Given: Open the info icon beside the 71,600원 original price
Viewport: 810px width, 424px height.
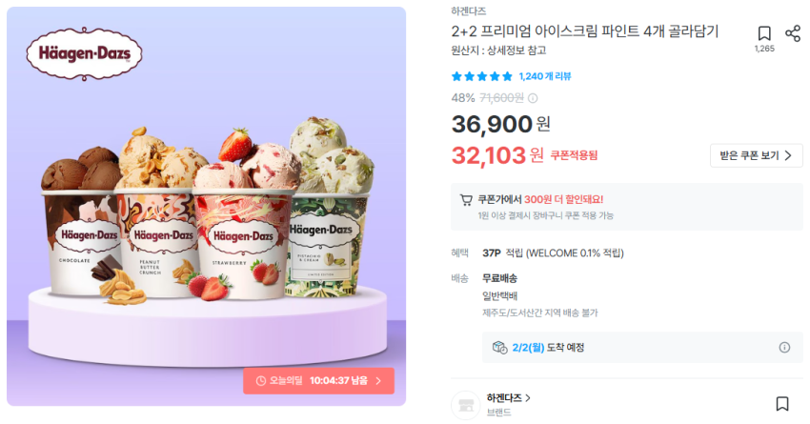Looking at the screenshot, I should pyautogui.click(x=533, y=98).
